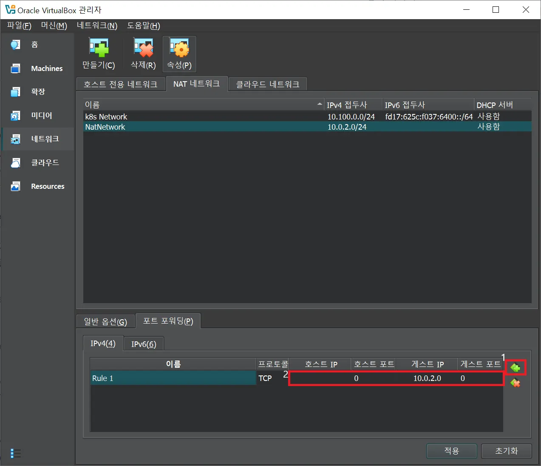Click the Guest IP cell 10.0.2.0

(427, 378)
